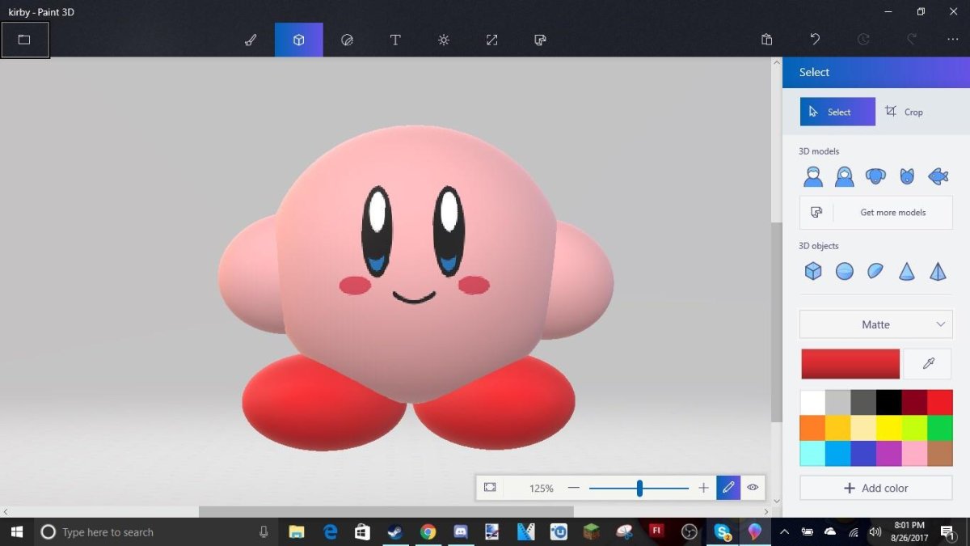Viewport: 970px width, 546px height.
Task: Open the Matte material dropdown
Action: [875, 324]
